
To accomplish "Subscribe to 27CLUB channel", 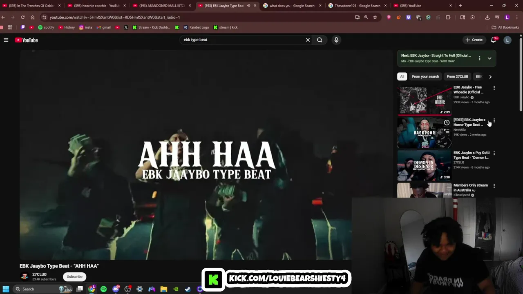I will coord(74,276).
